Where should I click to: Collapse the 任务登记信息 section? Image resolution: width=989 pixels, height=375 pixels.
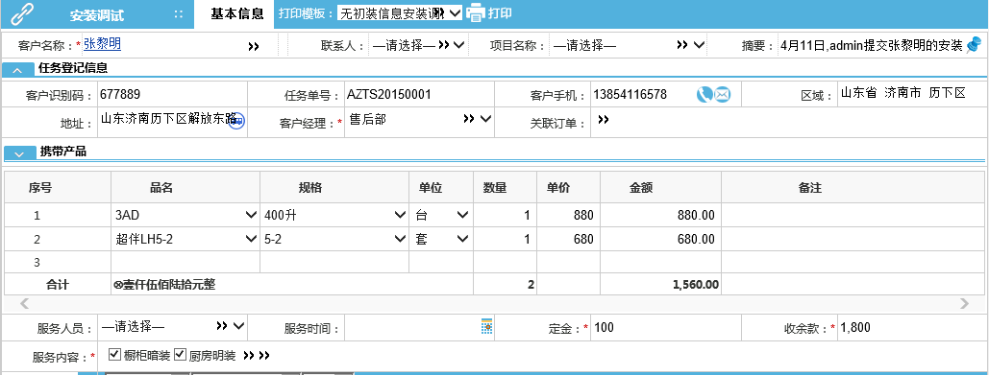click(18, 70)
